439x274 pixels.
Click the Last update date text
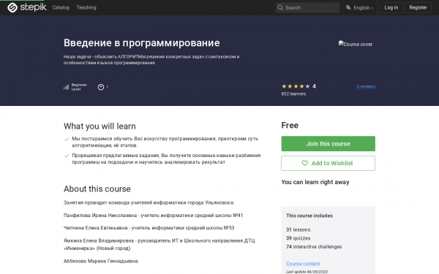(307, 272)
